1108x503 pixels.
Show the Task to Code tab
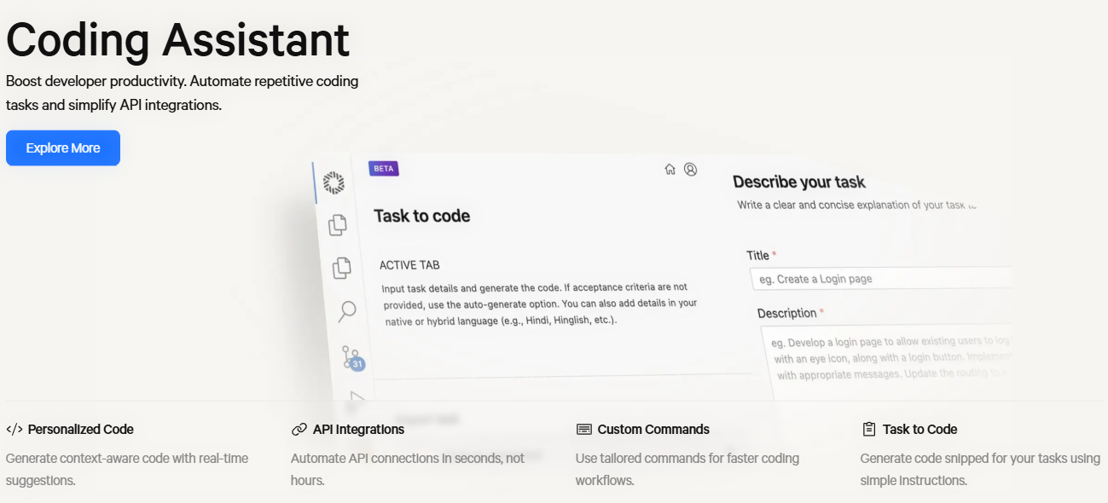pyautogui.click(x=919, y=430)
